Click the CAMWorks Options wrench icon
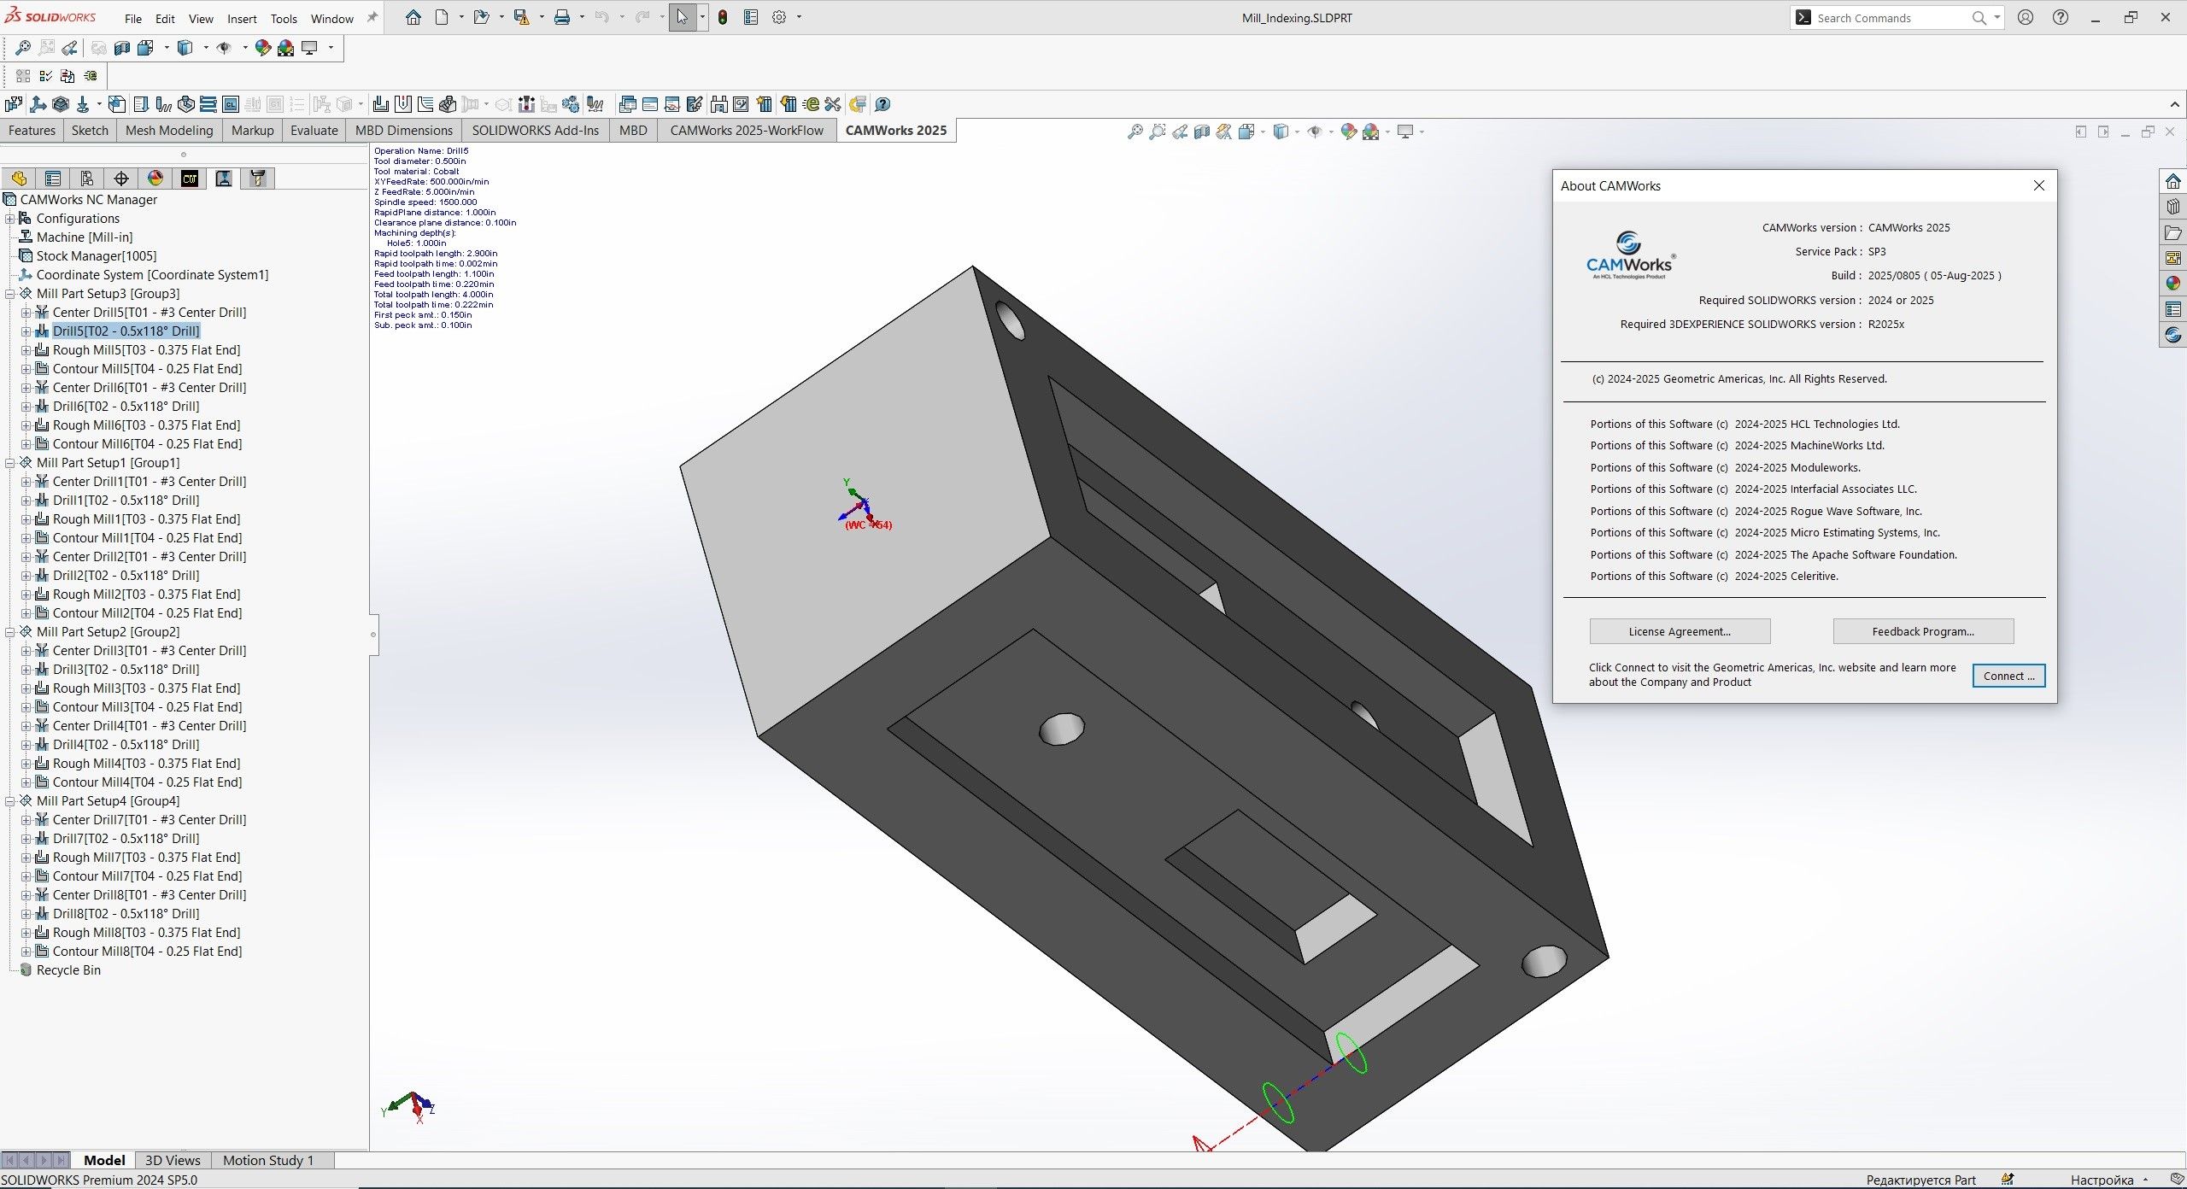Image resolution: width=2187 pixels, height=1189 pixels. point(833,104)
